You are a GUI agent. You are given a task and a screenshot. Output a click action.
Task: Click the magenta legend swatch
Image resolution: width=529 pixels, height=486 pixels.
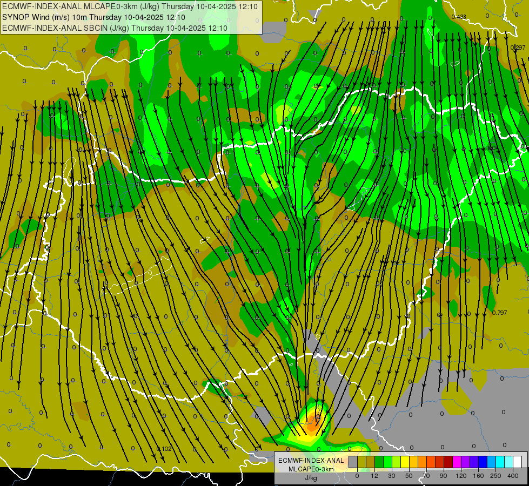coord(457,462)
